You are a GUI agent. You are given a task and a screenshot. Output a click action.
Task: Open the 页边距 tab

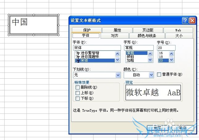pyautogui.click(x=148, y=30)
